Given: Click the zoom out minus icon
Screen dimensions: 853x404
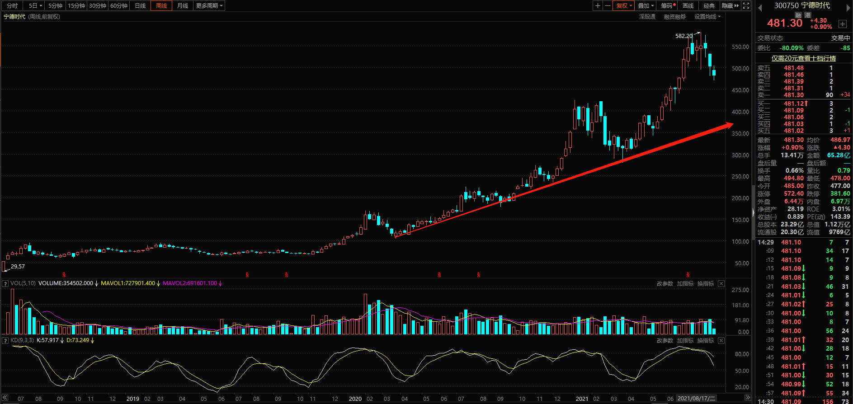Looking at the screenshot, I should coord(608,6).
